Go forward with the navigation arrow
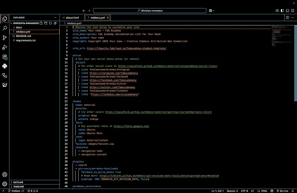The width and height of the screenshot is (297, 193). 89,11
